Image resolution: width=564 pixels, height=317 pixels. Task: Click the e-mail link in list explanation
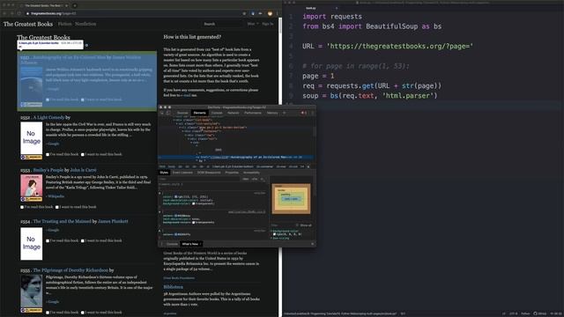coord(186,96)
